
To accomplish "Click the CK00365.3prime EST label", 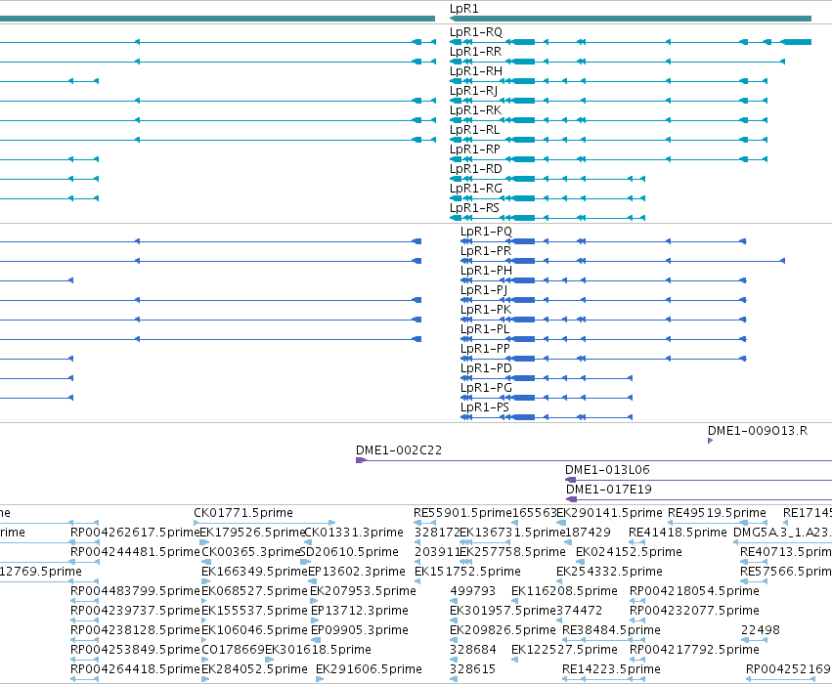I will pyautogui.click(x=251, y=552).
